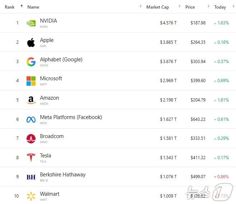Image resolution: width=236 pixels, height=204 pixels.
Task: Sort the table by Rank column
Action: pos(10,7)
